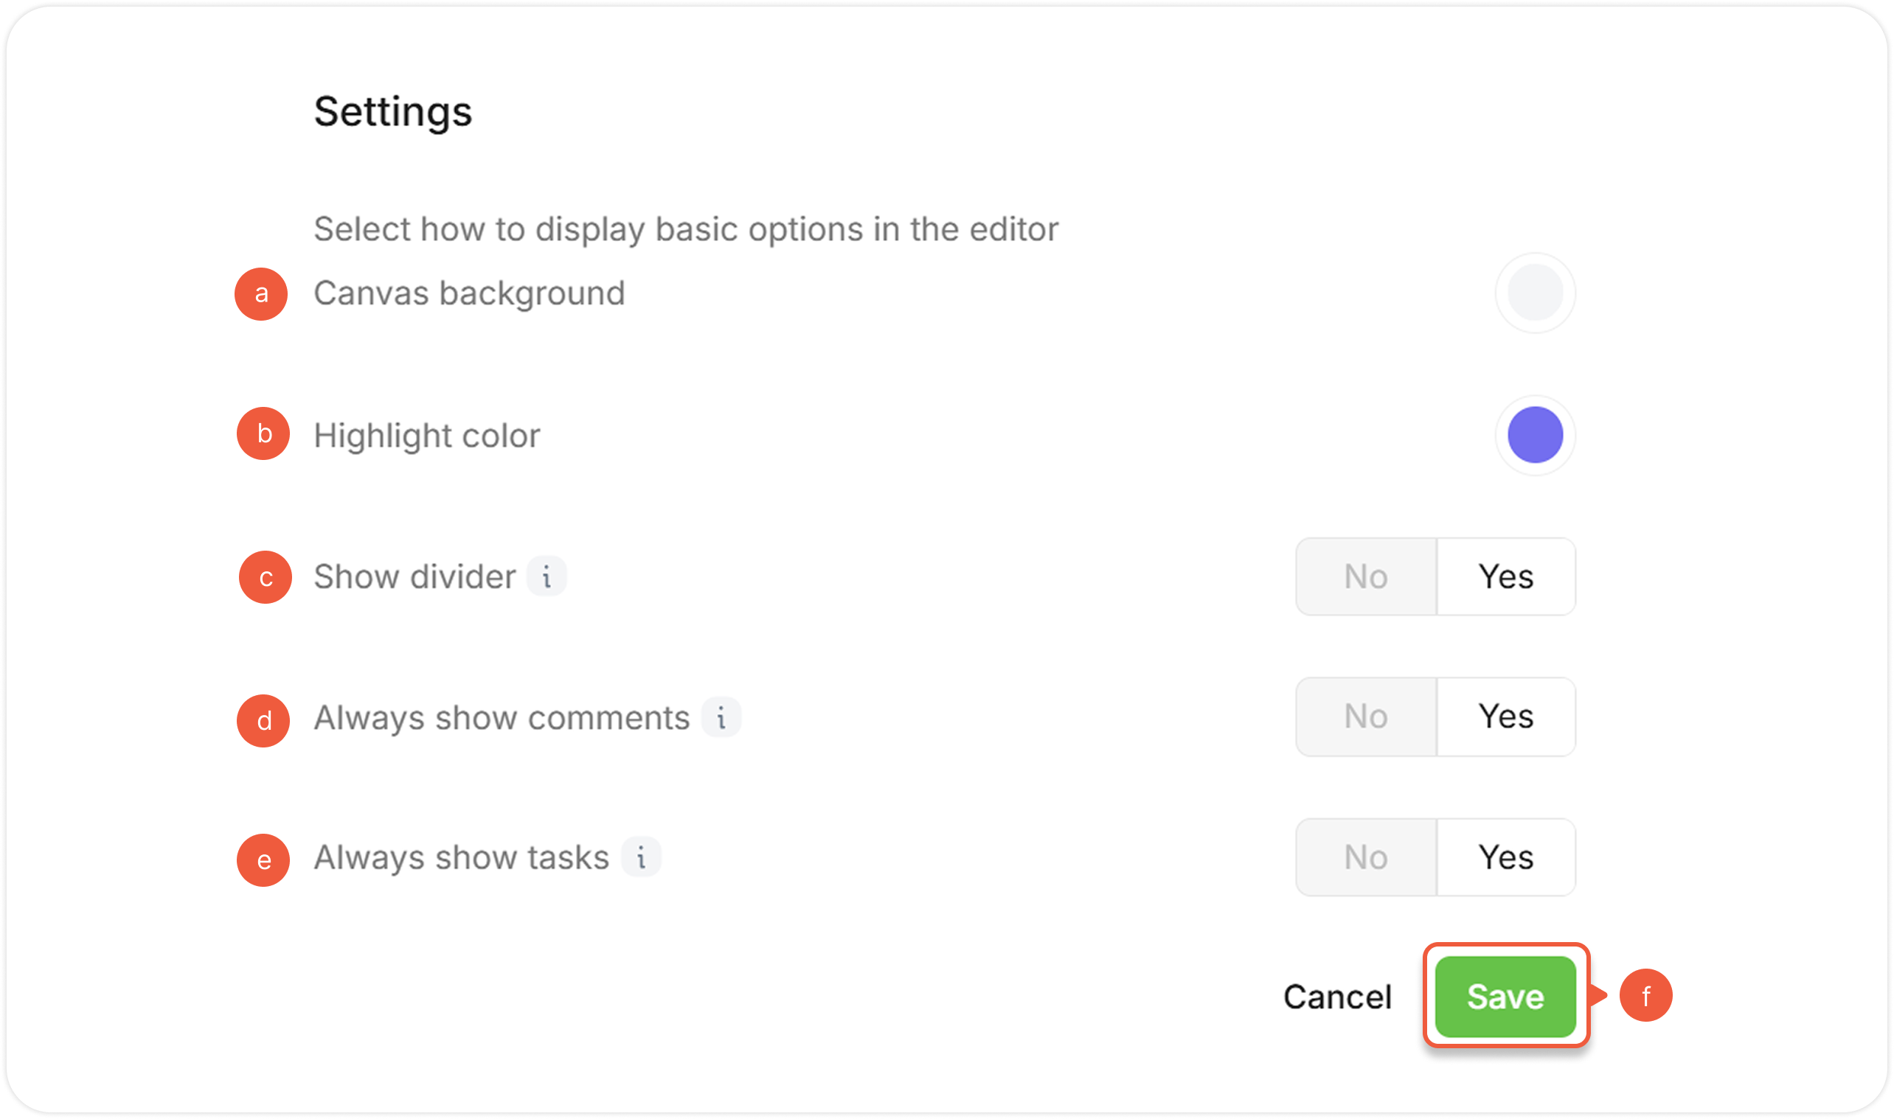Screen dimensions: 1894x1119
Task: Click info icon beside Show divider
Action: tap(547, 577)
